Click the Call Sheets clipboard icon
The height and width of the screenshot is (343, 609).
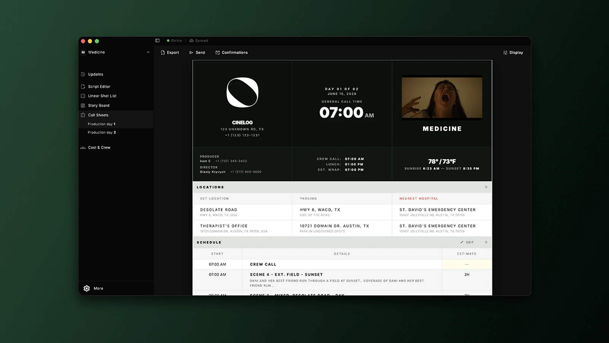83,115
